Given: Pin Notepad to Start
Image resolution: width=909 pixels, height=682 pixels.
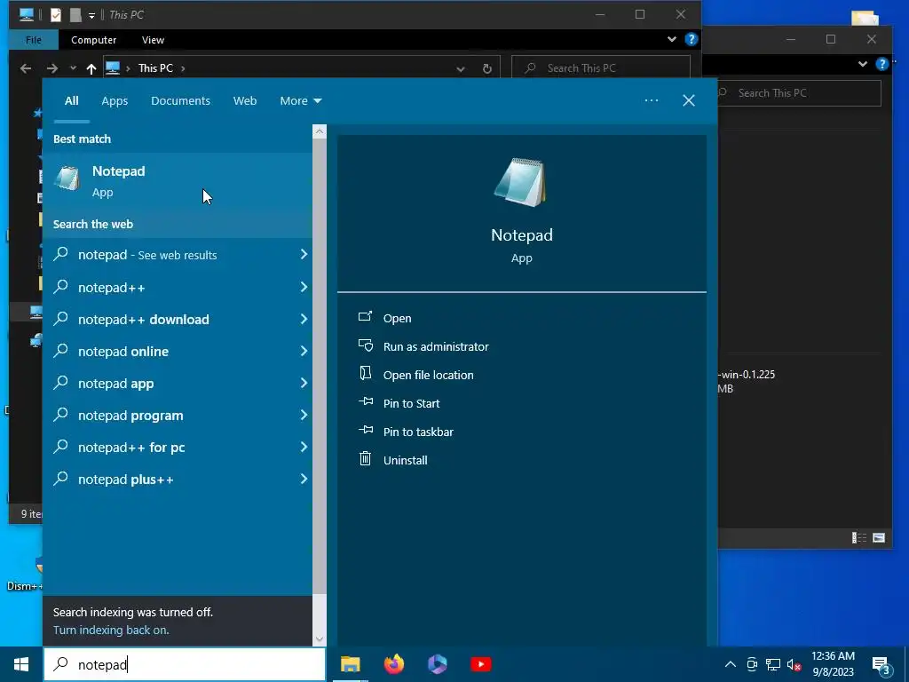Looking at the screenshot, I should [x=411, y=403].
